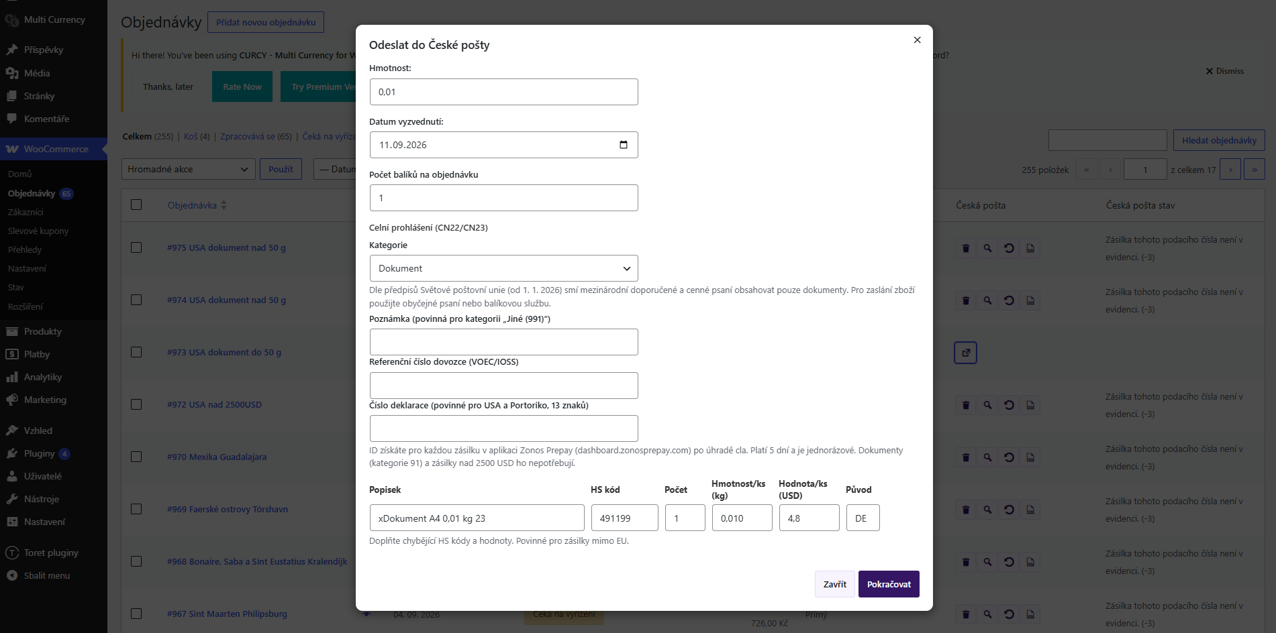Screen dimensions: 1276x633
Task: Focus the Hmotnost weight field
Action: tap(503, 92)
